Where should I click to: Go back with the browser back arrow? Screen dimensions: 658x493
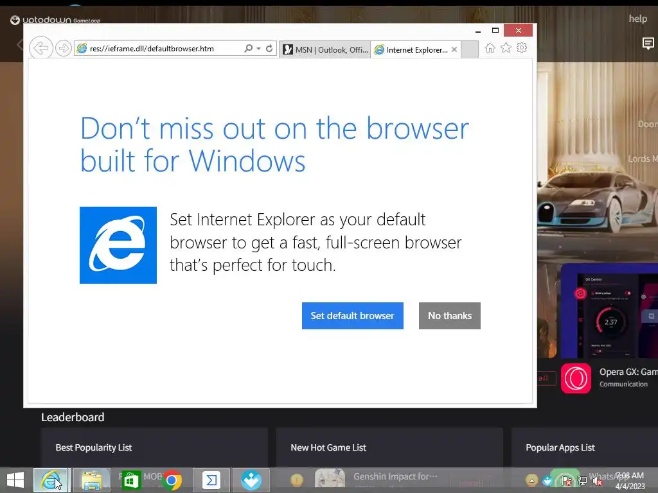40,48
